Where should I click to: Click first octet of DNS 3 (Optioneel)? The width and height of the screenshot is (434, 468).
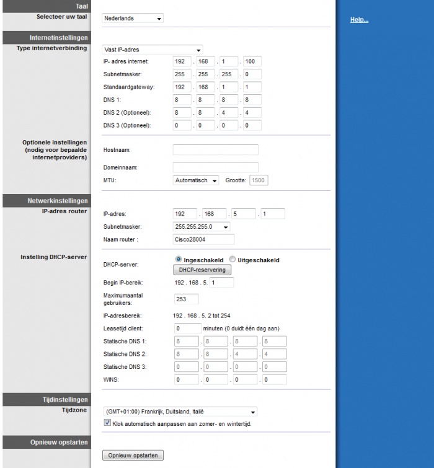[x=182, y=125]
